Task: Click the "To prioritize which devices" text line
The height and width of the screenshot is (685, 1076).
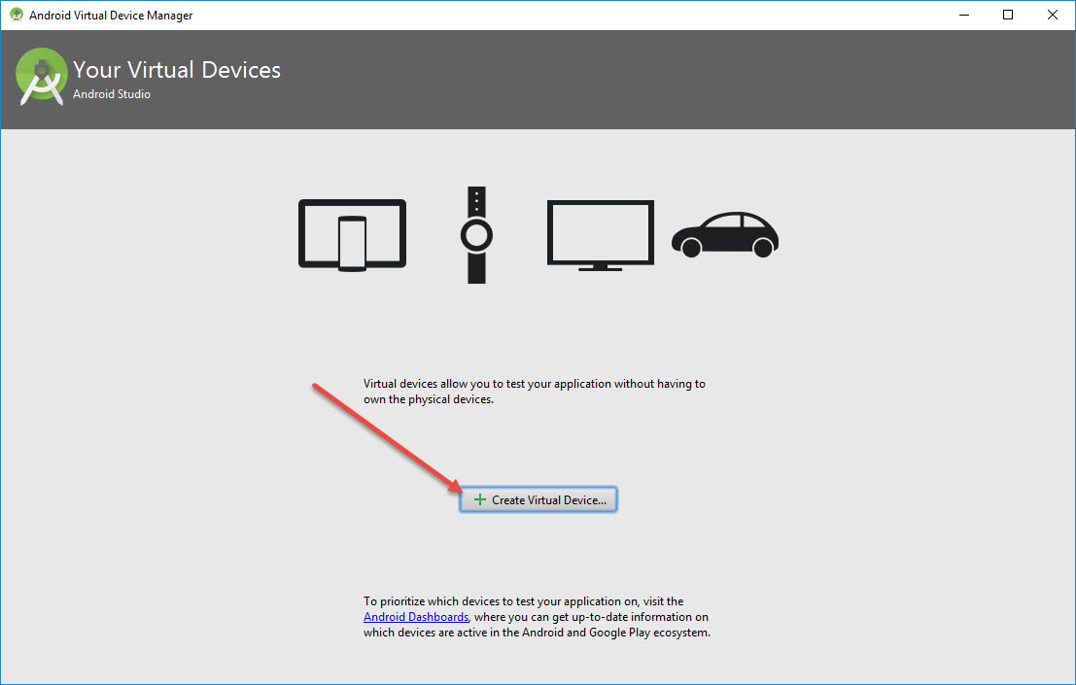Action: point(523,601)
